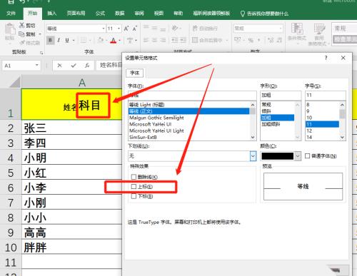Click the Insert Function fx icon
The height and width of the screenshot is (276, 357).
(87, 66)
